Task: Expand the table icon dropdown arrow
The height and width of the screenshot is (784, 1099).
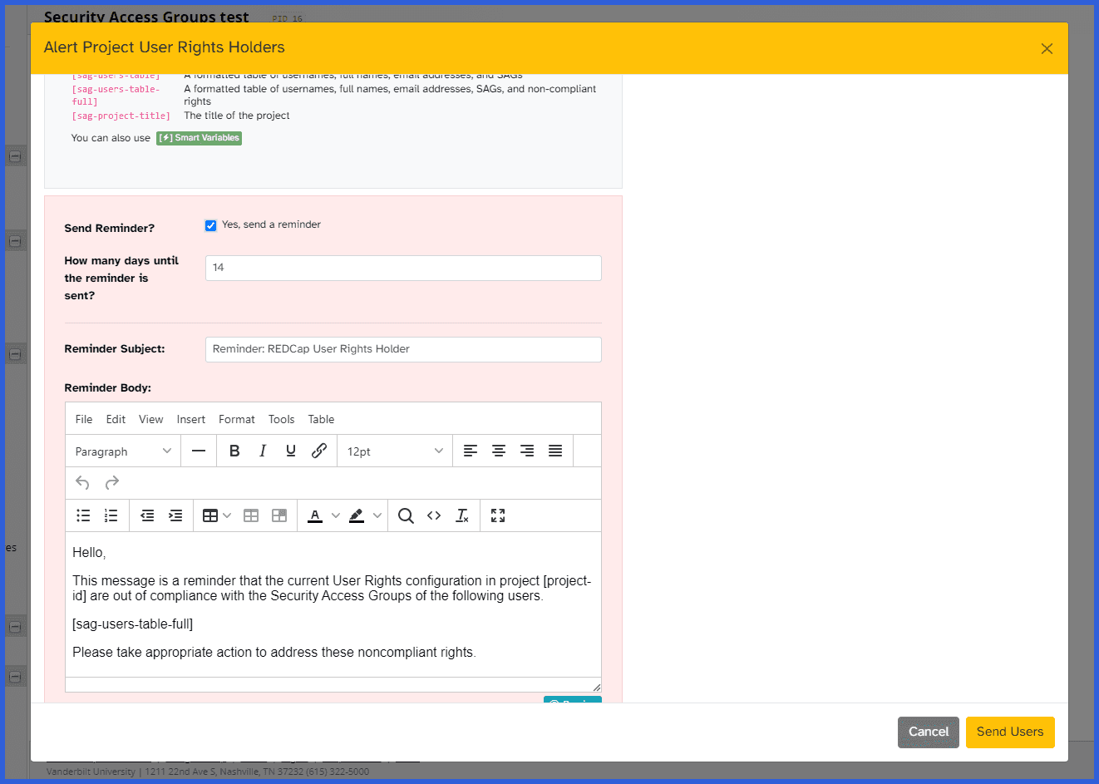Action: tap(227, 515)
